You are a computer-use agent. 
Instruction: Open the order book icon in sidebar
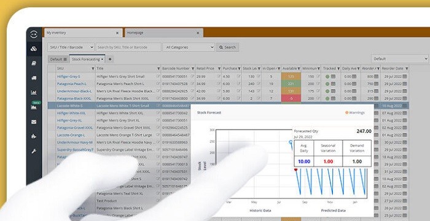[34, 63]
